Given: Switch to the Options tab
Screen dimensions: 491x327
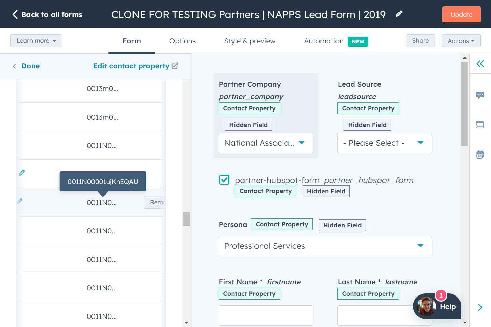Looking at the screenshot, I should coord(183,41).
